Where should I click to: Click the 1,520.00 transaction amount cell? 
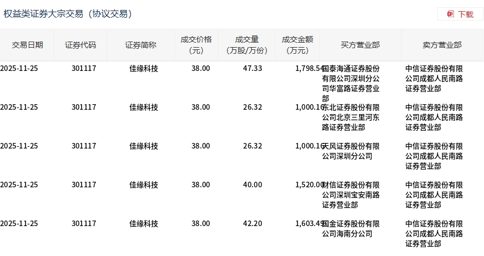(x=309, y=185)
